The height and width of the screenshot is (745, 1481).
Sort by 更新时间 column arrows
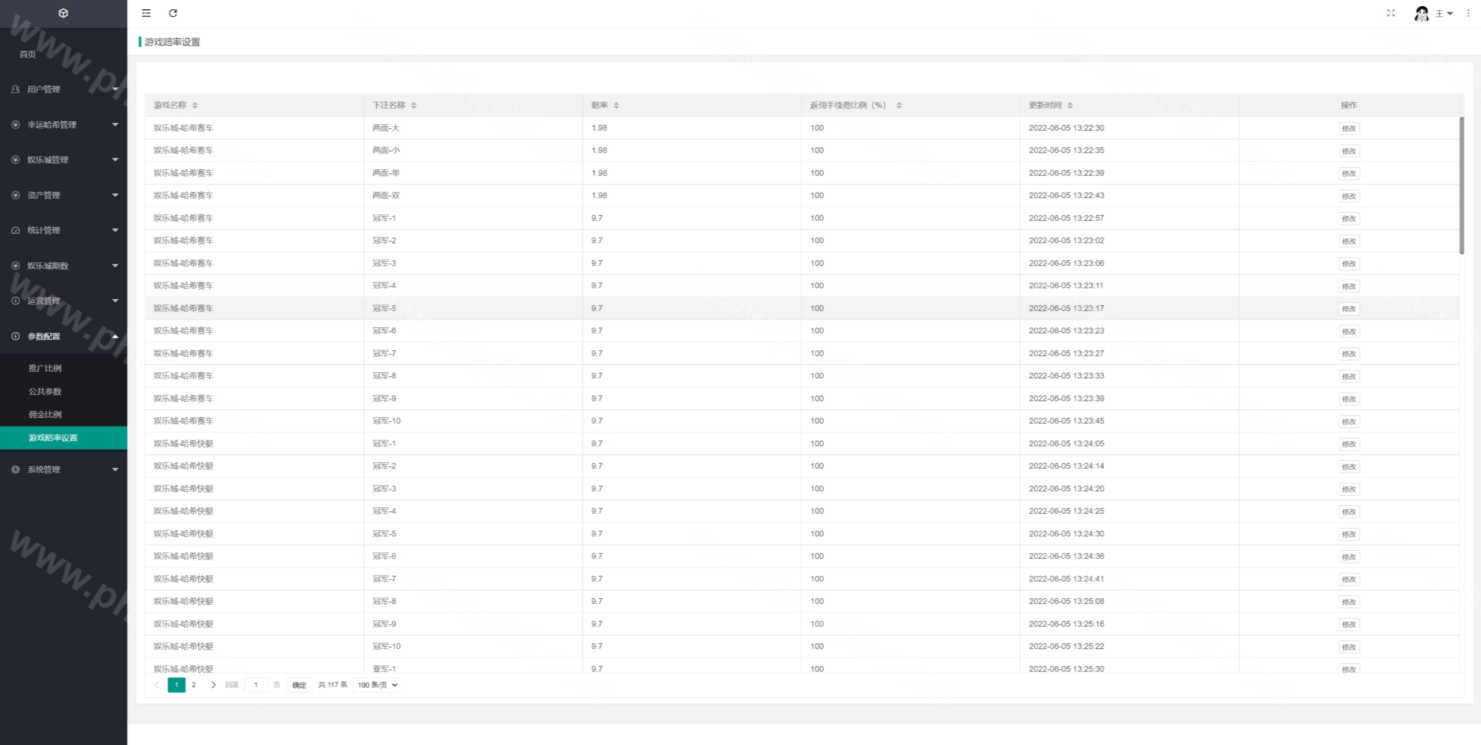tap(1070, 105)
